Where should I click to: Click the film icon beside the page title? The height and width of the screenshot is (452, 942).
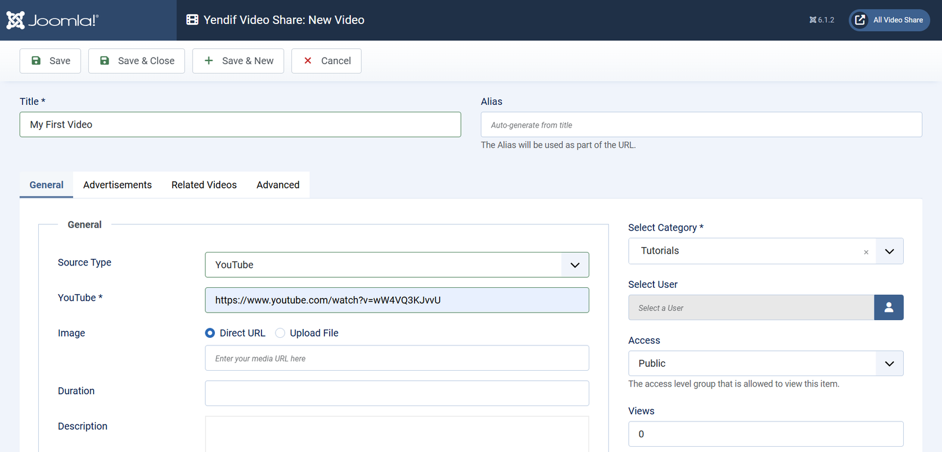pos(193,20)
